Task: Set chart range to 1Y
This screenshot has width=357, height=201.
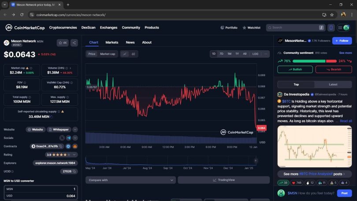Action: [x=237, y=54]
